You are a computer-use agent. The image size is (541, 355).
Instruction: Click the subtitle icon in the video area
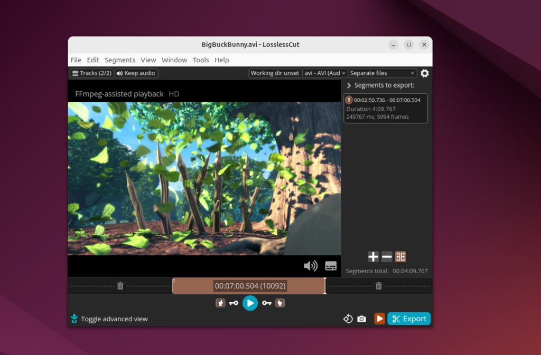[x=331, y=266]
